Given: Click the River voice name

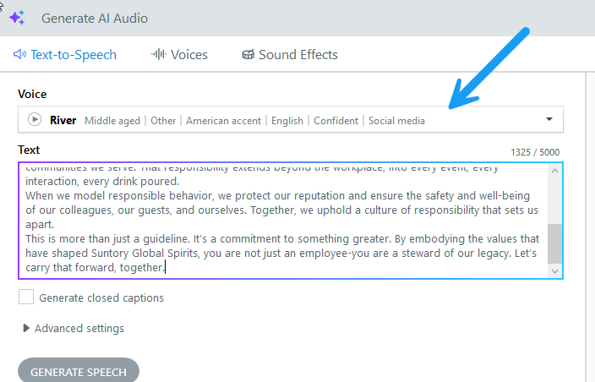Looking at the screenshot, I should (x=63, y=120).
